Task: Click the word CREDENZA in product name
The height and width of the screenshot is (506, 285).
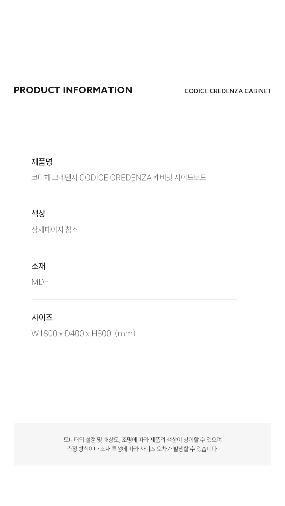Action: point(131,178)
